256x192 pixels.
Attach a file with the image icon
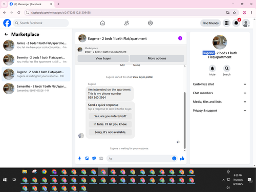click(87, 159)
